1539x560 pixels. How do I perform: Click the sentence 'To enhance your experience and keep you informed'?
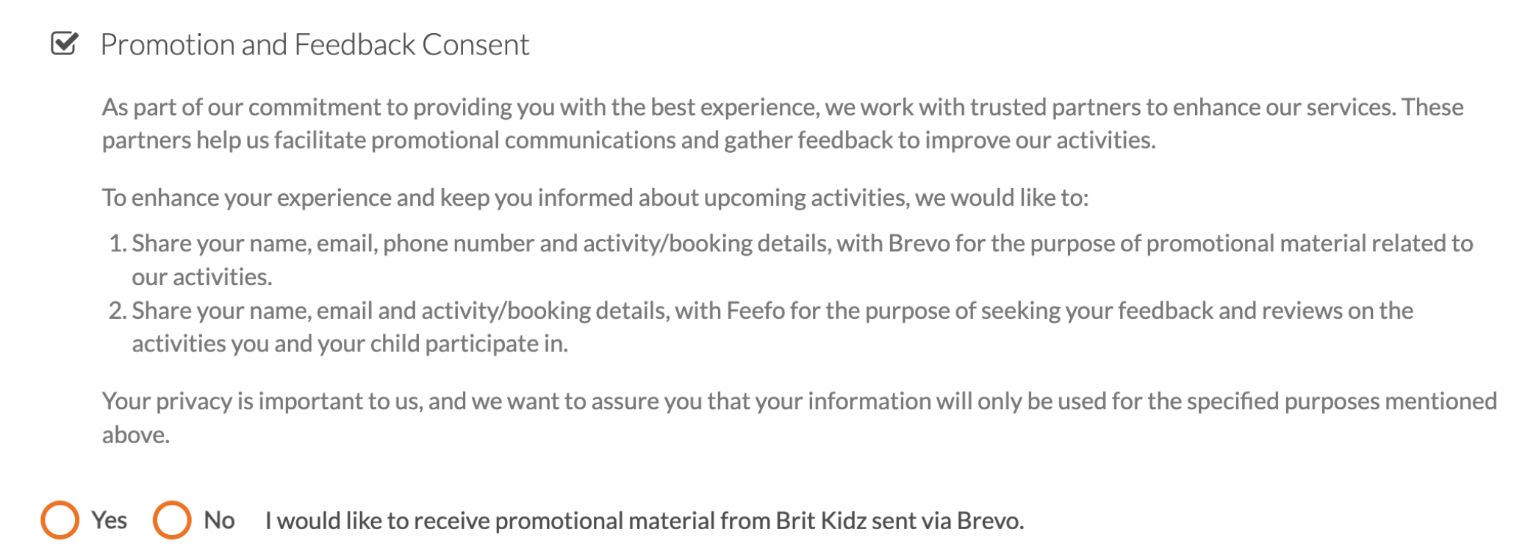coord(595,198)
